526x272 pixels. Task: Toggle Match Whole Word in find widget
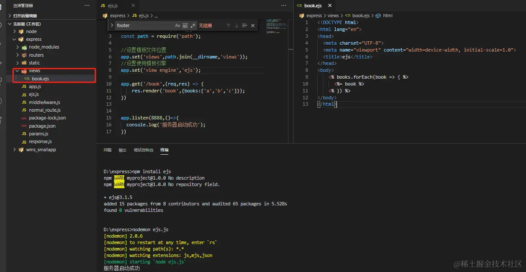185,26
